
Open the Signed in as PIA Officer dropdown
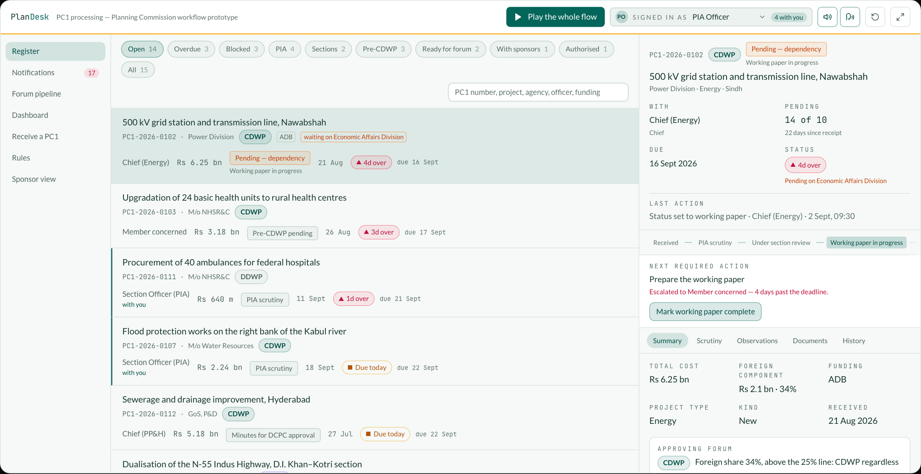[x=711, y=17]
